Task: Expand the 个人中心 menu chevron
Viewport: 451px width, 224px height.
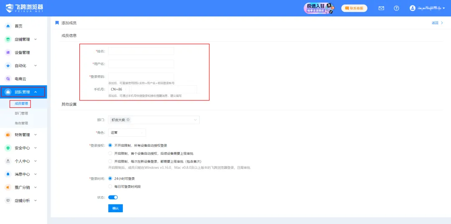Action: [x=35, y=161]
